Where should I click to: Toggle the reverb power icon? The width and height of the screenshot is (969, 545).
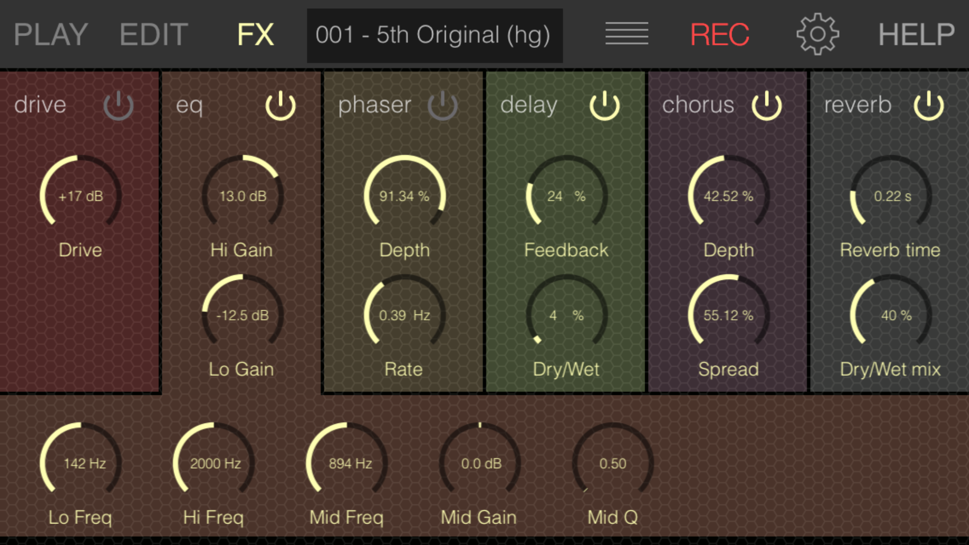coord(929,105)
